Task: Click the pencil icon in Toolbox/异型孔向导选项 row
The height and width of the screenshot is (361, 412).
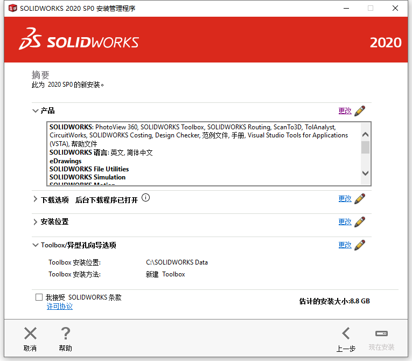Action: [360, 245]
